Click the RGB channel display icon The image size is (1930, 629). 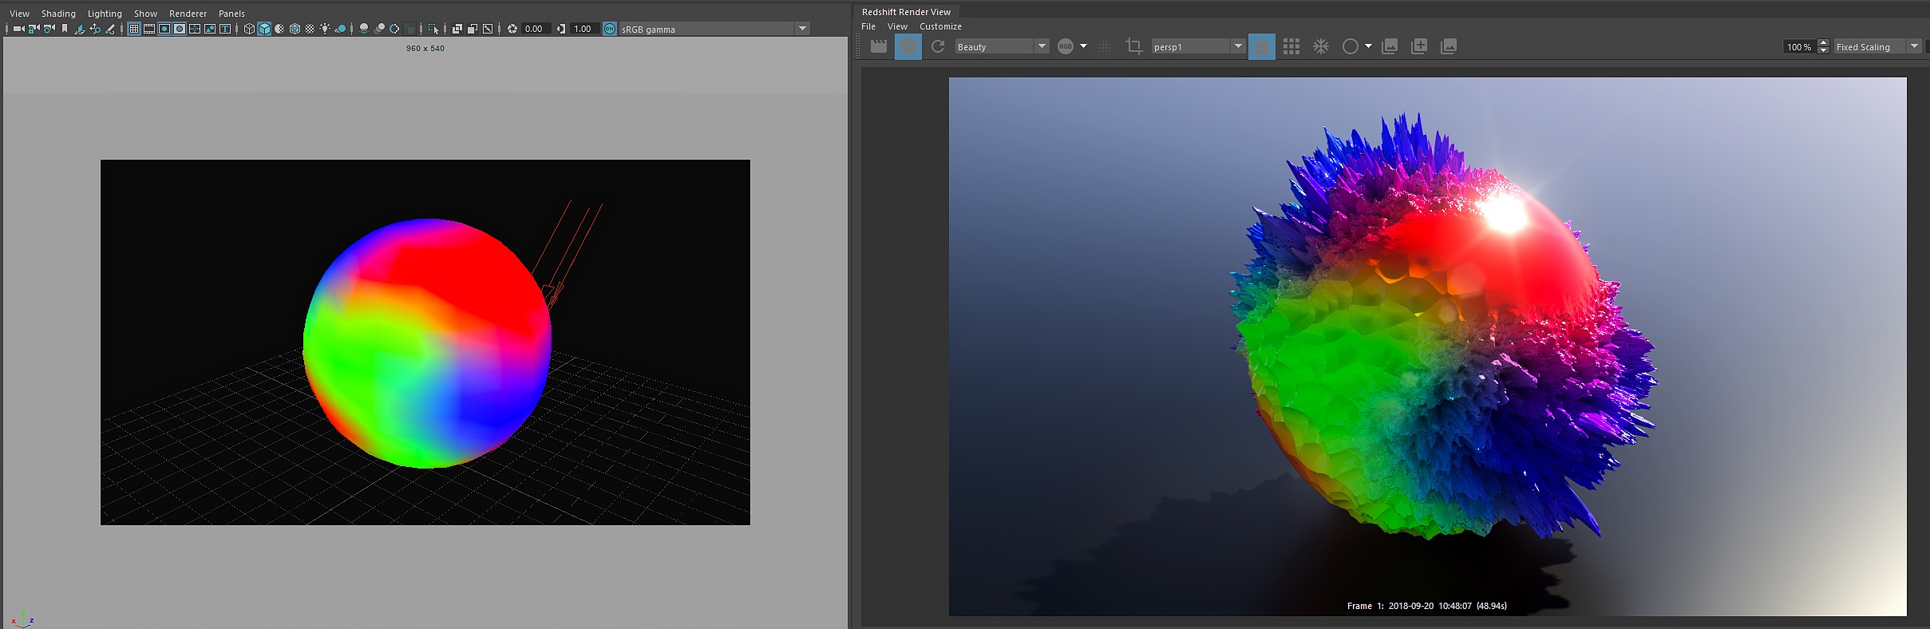click(1066, 46)
